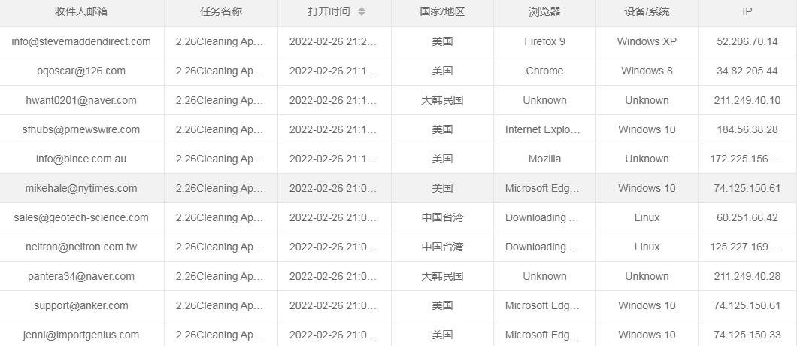Click the sort arrows beside 打开时间
This screenshot has height=346, width=797.
pos(362,11)
